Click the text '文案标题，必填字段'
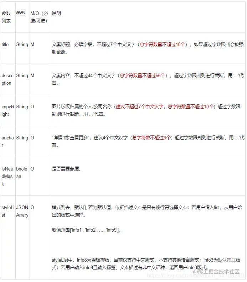 click(72, 44)
